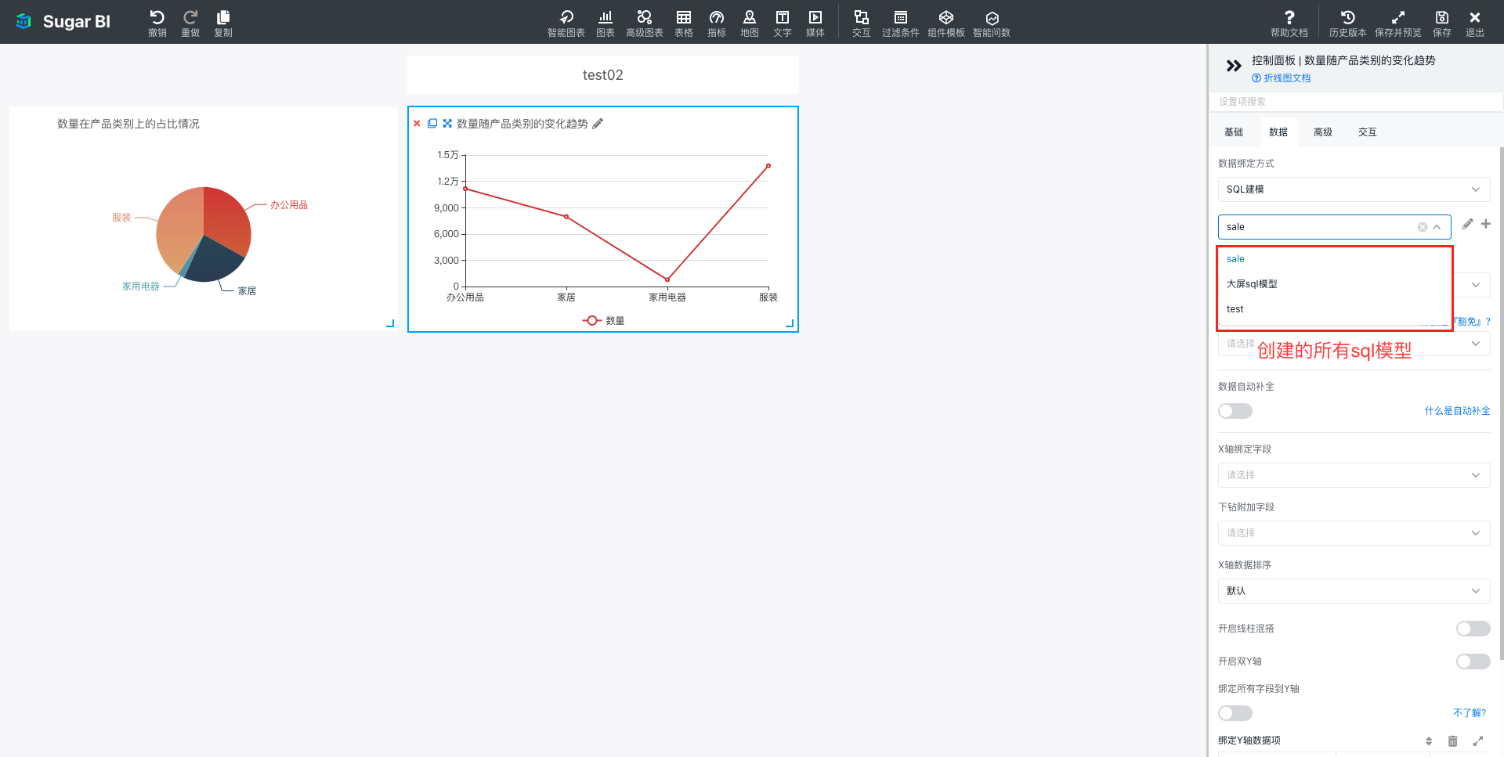Viewport: 1504px width, 757px height.
Task: Open help documentation (帮助文档)
Action: click(1289, 23)
